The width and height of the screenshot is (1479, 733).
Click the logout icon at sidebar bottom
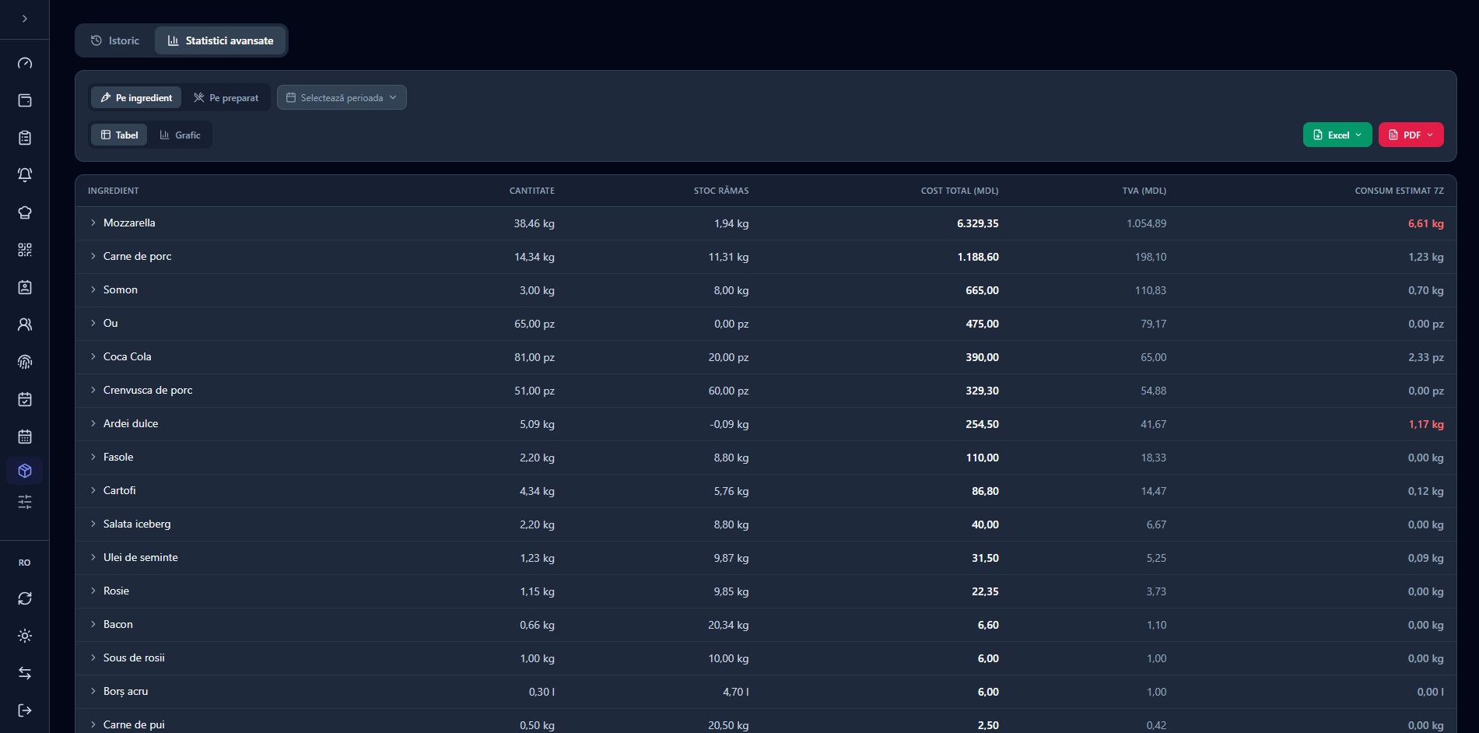(x=25, y=710)
